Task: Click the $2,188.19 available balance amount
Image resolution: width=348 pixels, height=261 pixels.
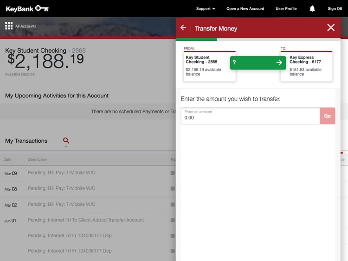Action: pos(45,61)
